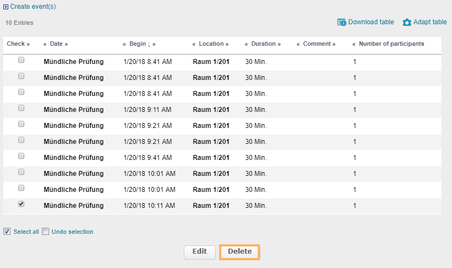The height and width of the screenshot is (268, 452).
Task: Click the Adapt table gear icon
Action: click(407, 23)
